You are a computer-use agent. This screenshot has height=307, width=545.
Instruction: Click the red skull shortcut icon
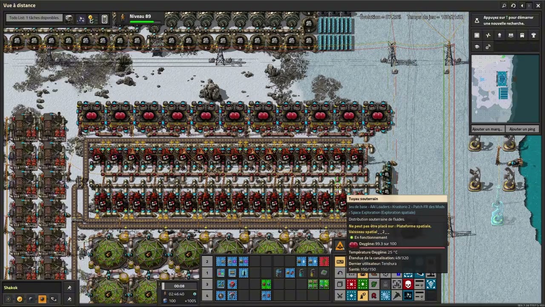pos(408,284)
